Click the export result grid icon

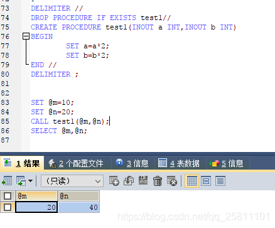pyautogui.click(x=7, y=181)
